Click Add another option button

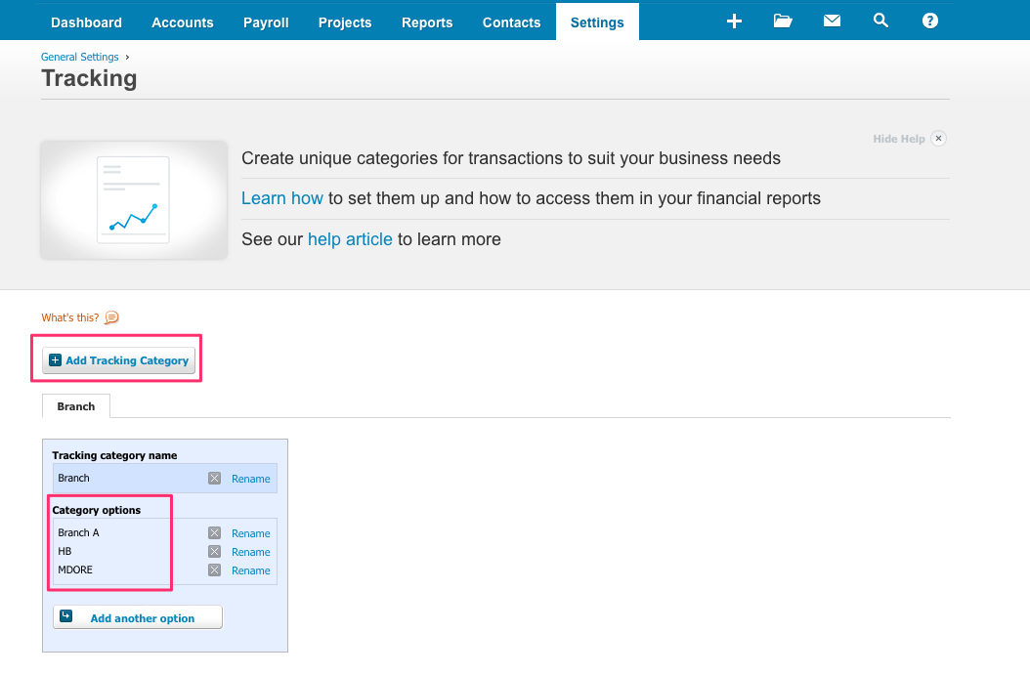pyautogui.click(x=138, y=617)
